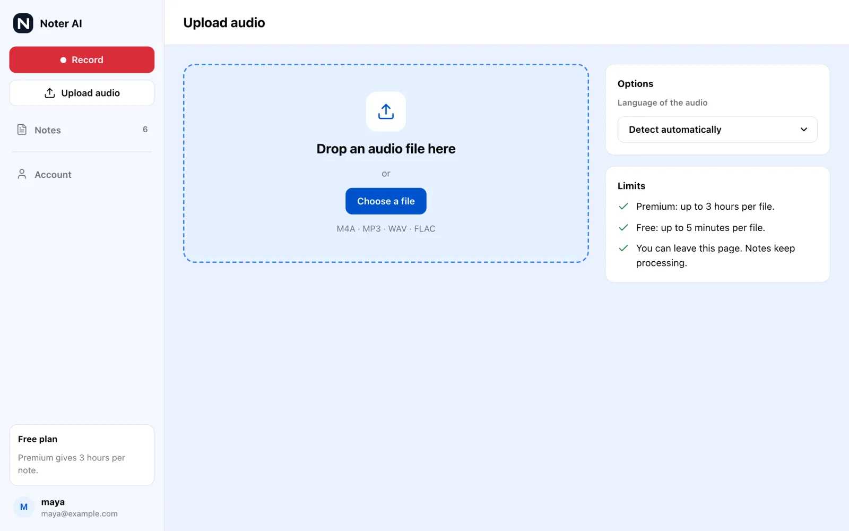Go to Notes in the sidebar
This screenshot has width=849, height=531.
coord(82,130)
